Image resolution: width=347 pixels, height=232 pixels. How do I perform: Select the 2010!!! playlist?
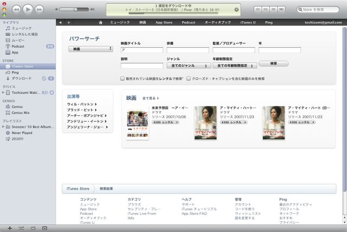click(28, 139)
